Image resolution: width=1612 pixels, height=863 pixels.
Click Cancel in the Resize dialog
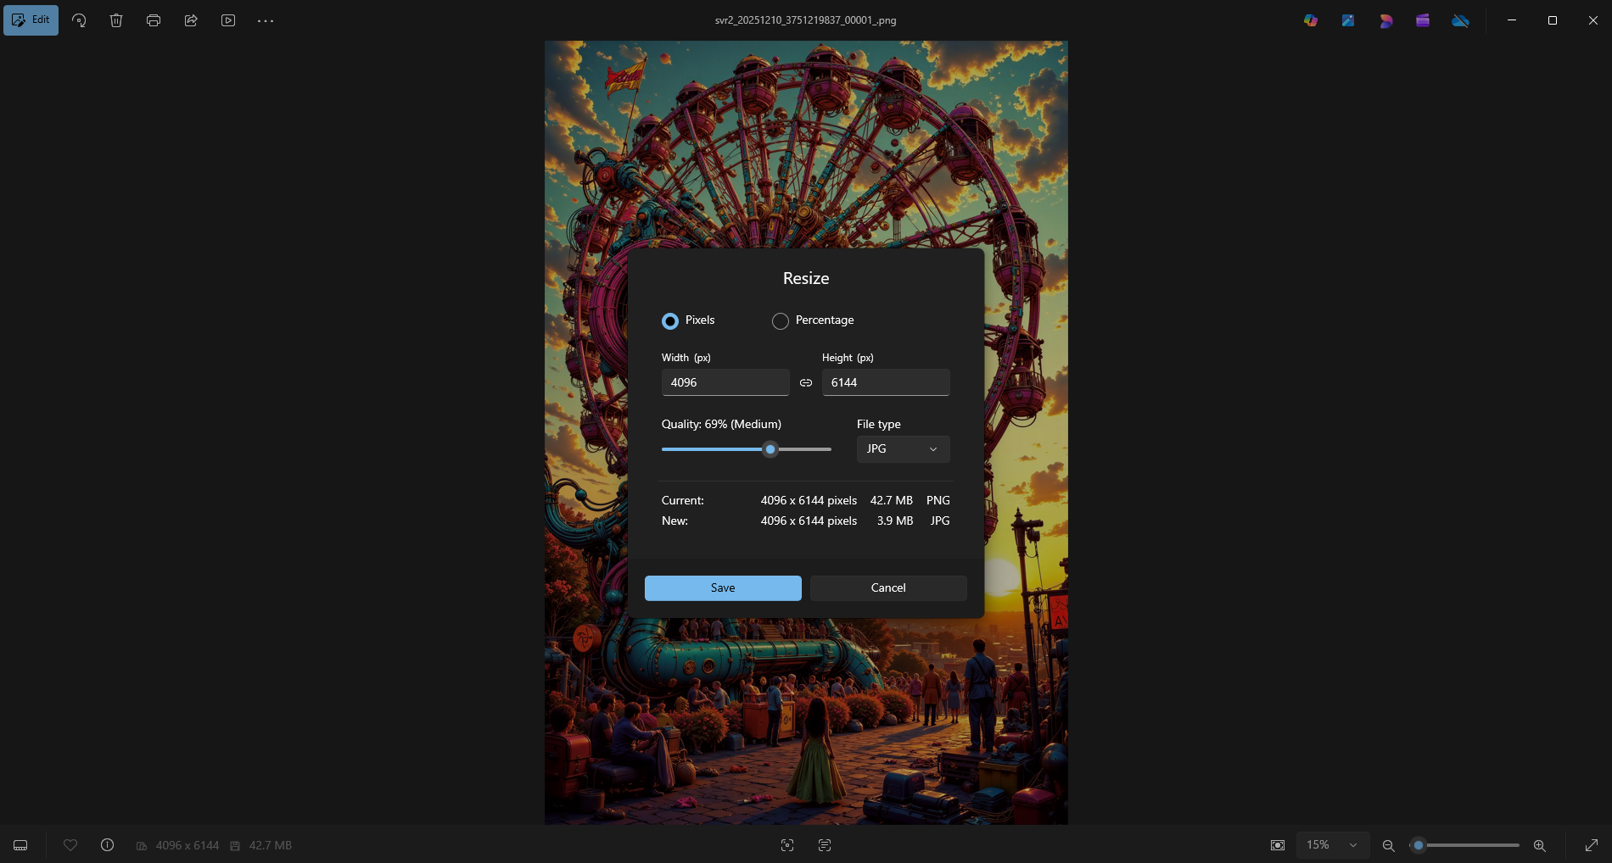coord(888,588)
